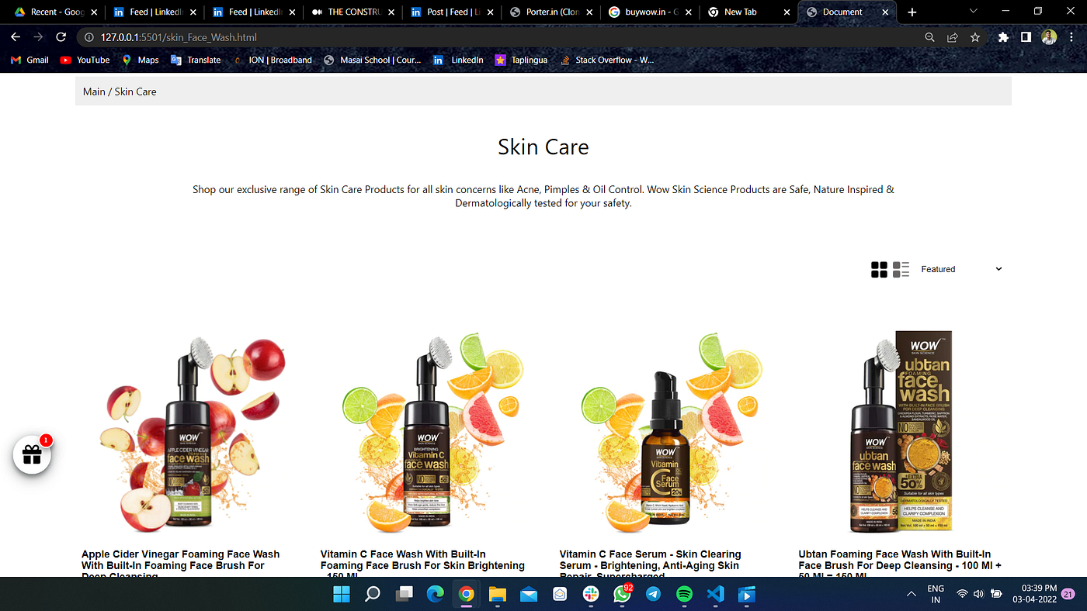Open Chrome three-dot menu

click(x=1071, y=37)
